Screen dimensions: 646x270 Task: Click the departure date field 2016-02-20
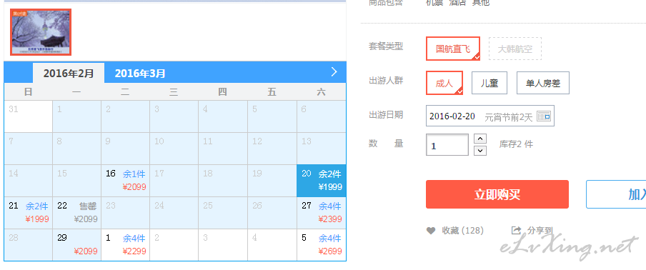tap(490, 116)
